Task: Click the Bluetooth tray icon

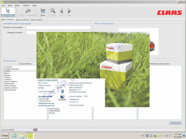Action: 147,136
